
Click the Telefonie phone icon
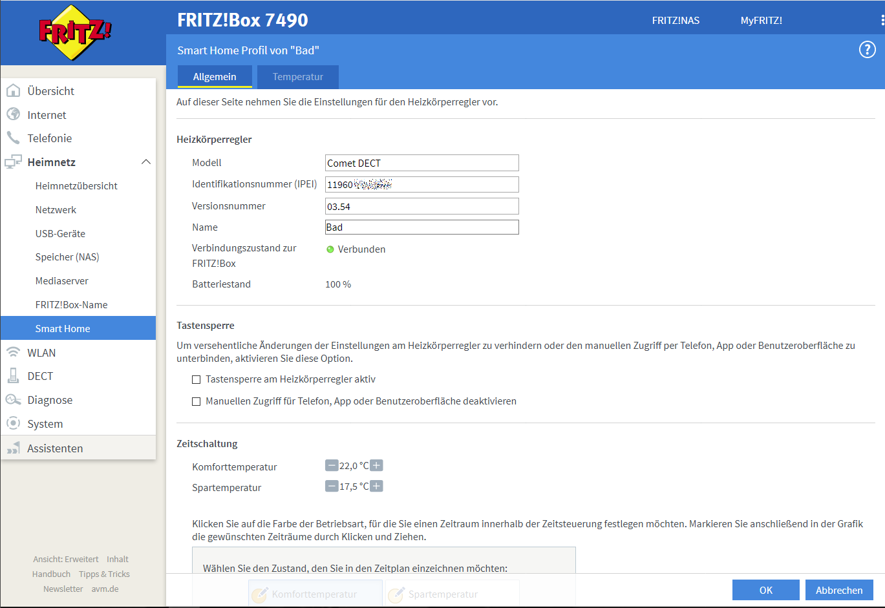pyautogui.click(x=13, y=138)
